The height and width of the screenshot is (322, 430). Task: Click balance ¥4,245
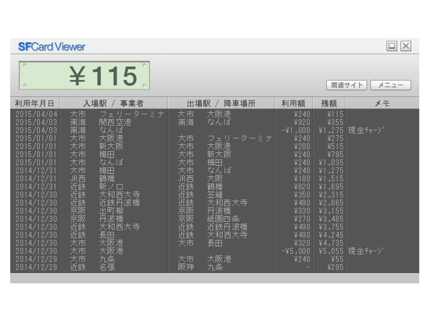331,235
